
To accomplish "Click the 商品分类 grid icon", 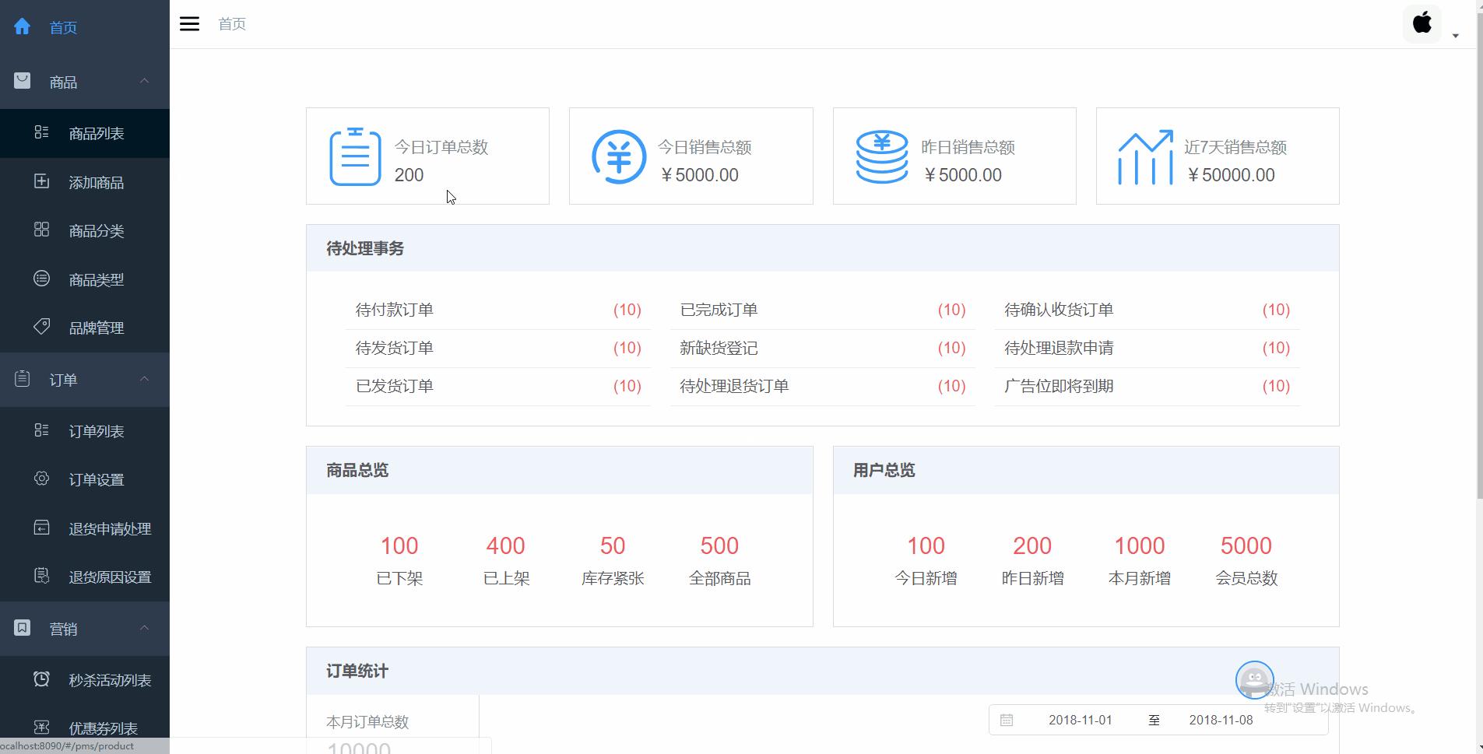I will (41, 230).
